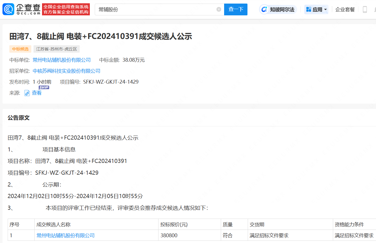Click the source link chain icon
This screenshot has width=376, height=243.
point(27,93)
